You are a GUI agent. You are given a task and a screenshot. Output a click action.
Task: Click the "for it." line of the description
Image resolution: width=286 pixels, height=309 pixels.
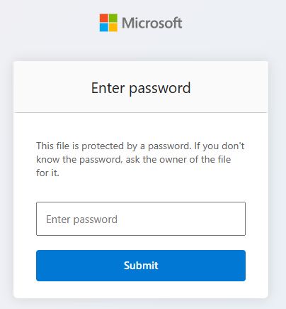47,173
